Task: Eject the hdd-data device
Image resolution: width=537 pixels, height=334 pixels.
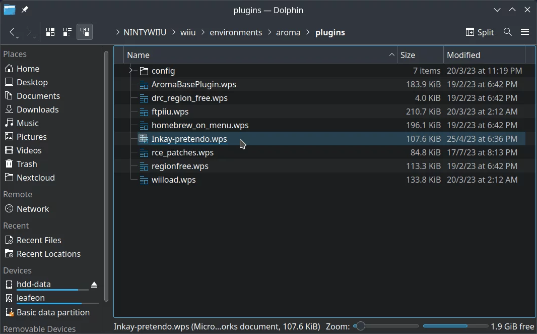Action: [x=94, y=285]
